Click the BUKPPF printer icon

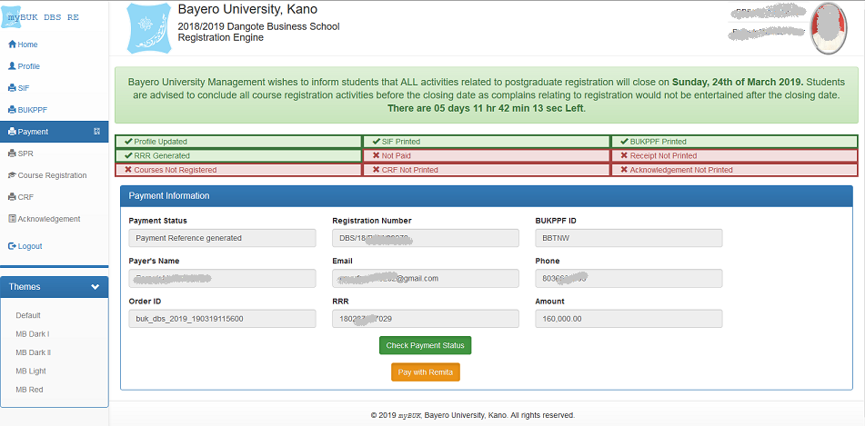tap(12, 110)
